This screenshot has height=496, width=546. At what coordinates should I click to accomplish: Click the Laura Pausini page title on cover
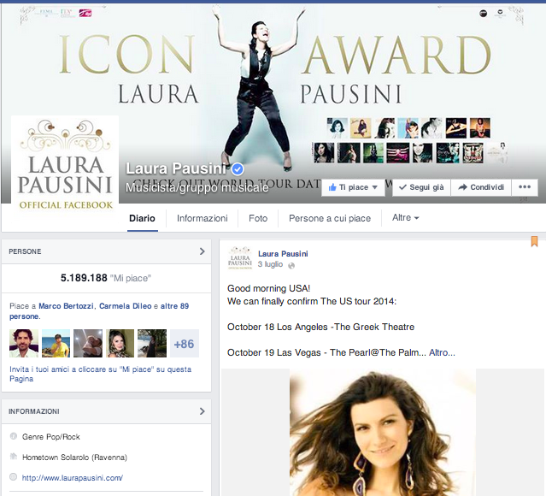click(176, 168)
